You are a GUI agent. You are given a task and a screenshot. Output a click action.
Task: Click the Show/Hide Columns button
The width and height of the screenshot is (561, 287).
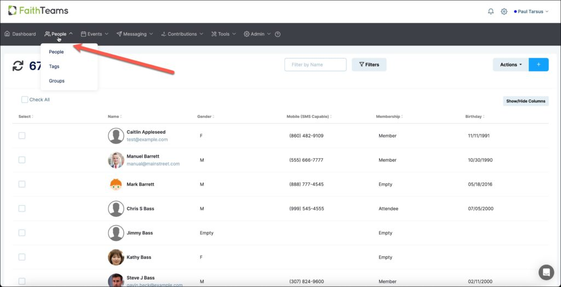click(525, 101)
